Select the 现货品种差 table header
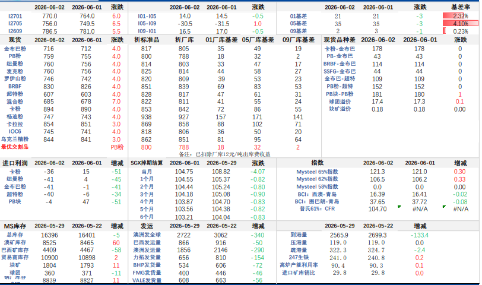Screen dimensions: 482x285 [340, 40]
